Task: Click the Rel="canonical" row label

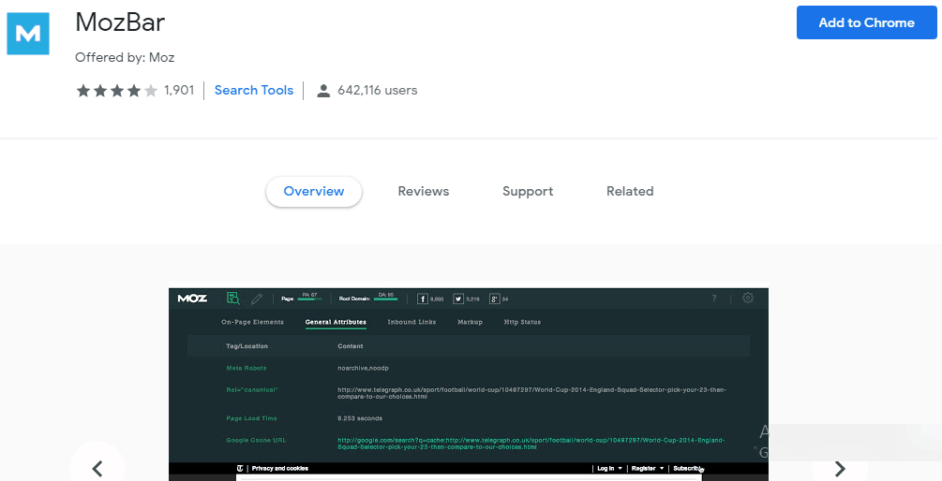Action: point(252,390)
